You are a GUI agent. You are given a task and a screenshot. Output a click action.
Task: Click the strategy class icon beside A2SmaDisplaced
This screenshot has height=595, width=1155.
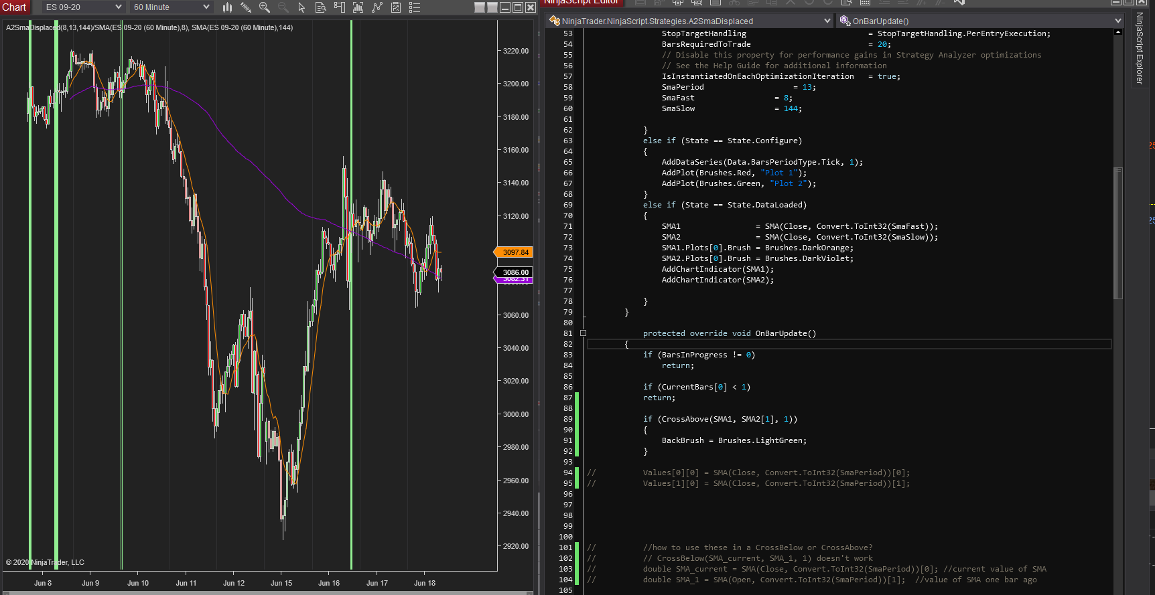(555, 21)
